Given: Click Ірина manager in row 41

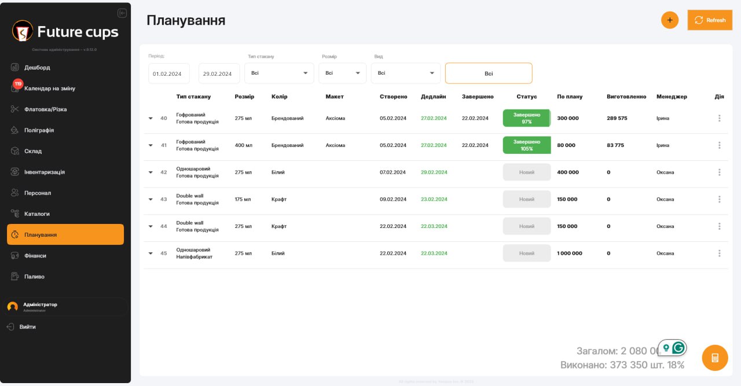Looking at the screenshot, I should 663,145.
